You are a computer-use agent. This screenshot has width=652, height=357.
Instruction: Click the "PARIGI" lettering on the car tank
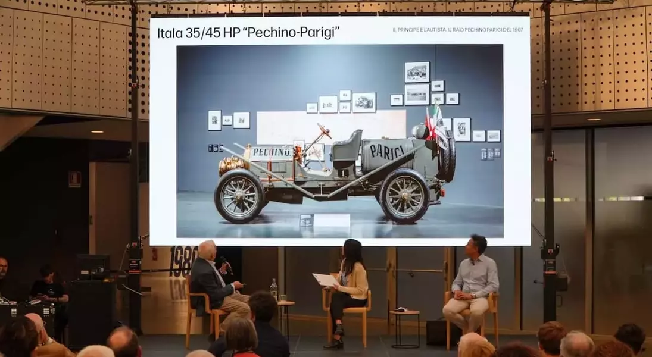point(386,152)
